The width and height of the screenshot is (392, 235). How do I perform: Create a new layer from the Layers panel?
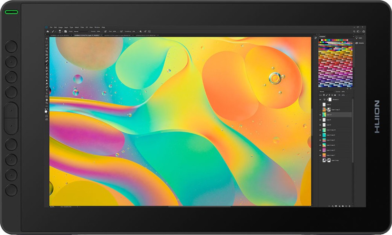(x=346, y=206)
